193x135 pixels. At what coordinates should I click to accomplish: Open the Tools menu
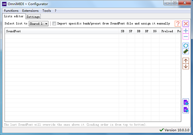(47, 11)
